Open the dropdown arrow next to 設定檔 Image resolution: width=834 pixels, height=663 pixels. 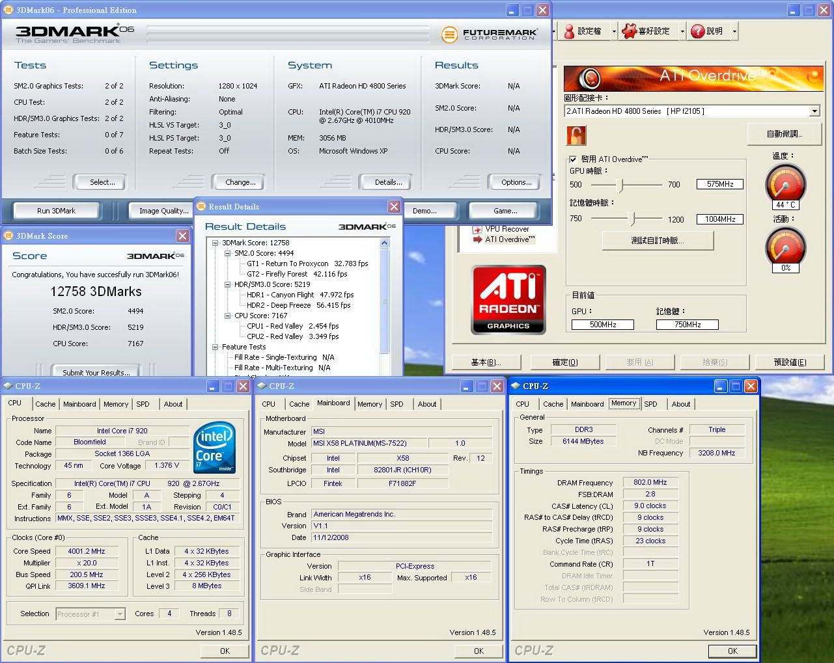tap(614, 31)
